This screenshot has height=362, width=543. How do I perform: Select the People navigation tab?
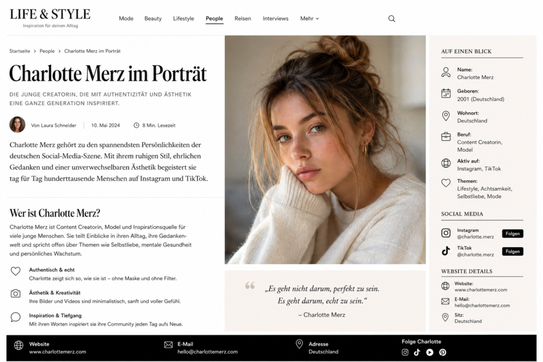[x=214, y=19]
